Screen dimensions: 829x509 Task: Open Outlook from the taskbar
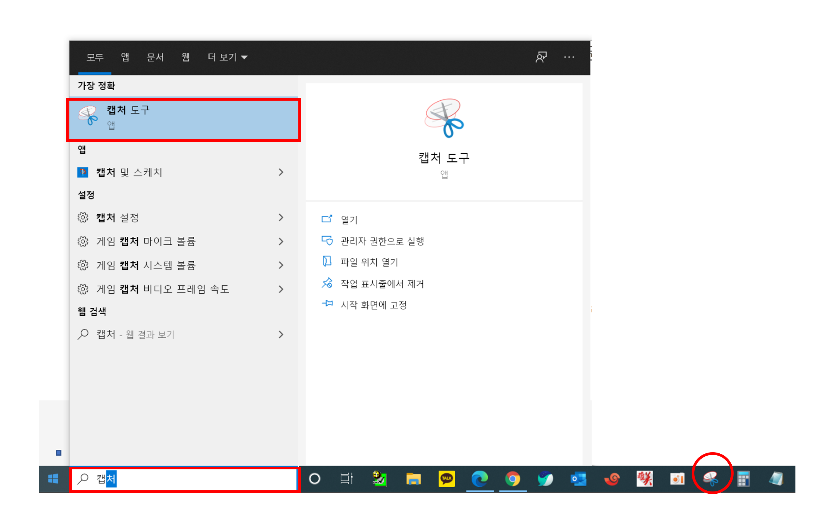(578, 478)
